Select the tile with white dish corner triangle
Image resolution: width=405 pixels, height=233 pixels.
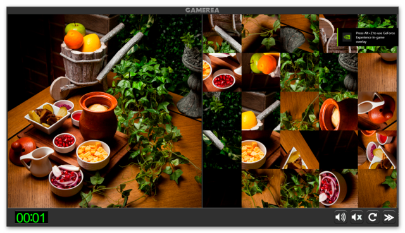click(299, 150)
